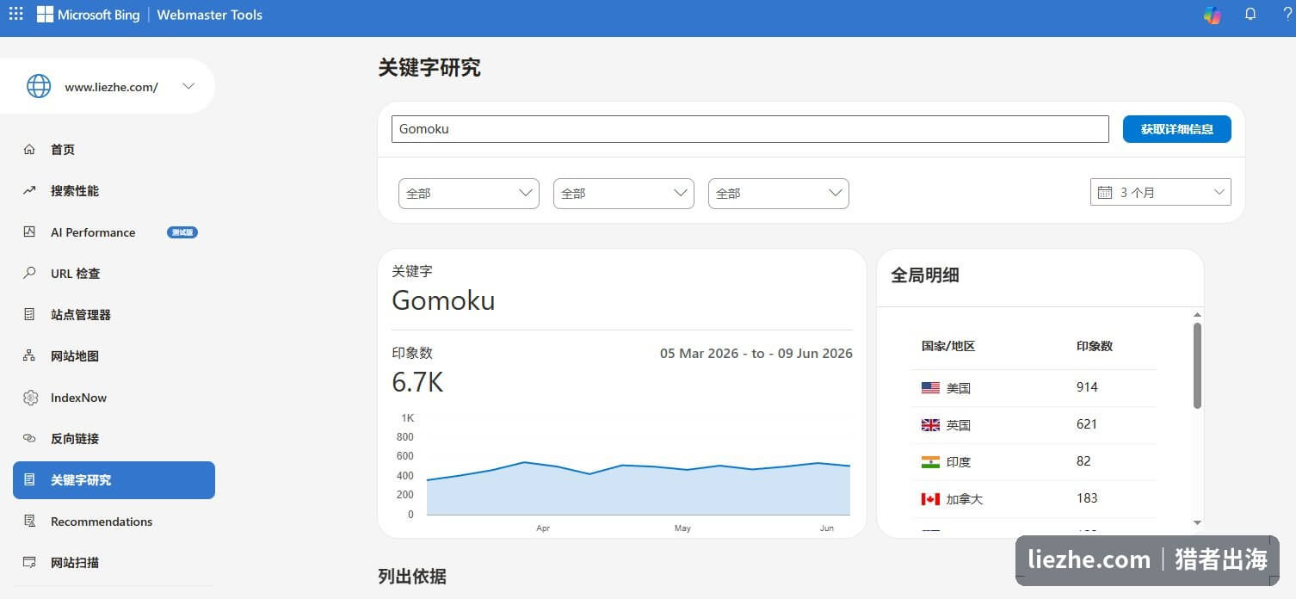Select 关键字研究 in sidebar
The width and height of the screenshot is (1296, 599).
point(114,480)
